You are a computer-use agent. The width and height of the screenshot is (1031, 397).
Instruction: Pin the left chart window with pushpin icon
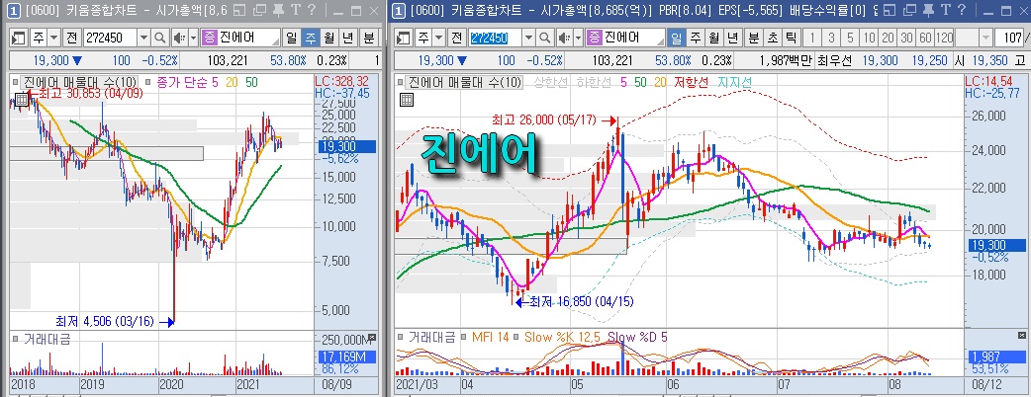point(278,11)
